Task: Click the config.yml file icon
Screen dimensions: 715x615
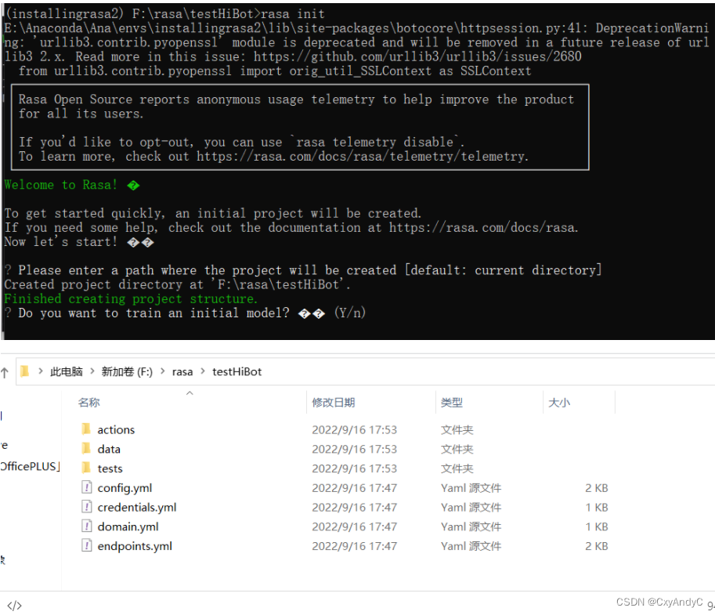Action: coord(86,487)
